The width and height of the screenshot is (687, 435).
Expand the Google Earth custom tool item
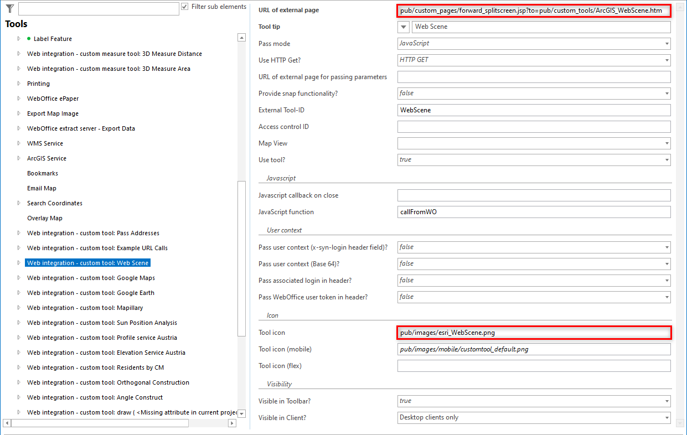coord(18,293)
